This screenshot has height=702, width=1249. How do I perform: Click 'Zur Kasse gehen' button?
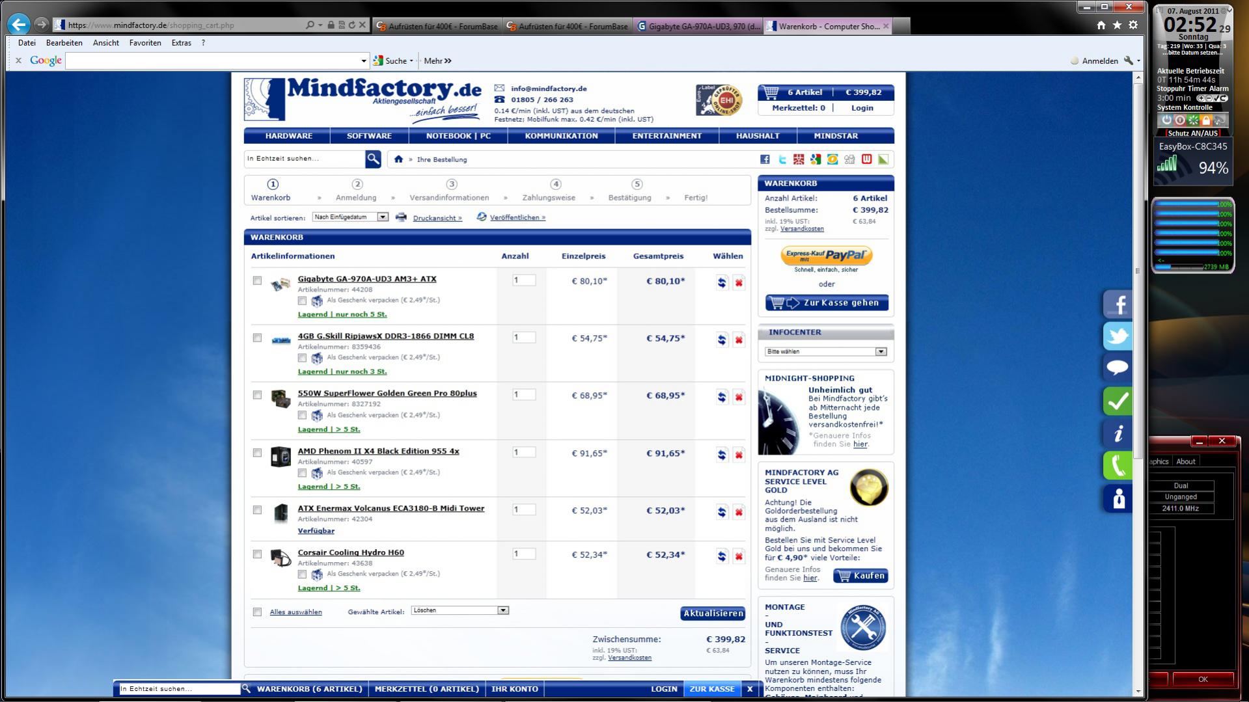[x=827, y=303]
